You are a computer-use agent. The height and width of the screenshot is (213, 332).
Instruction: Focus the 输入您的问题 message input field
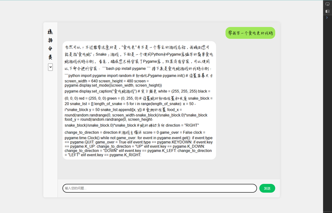[160, 188]
